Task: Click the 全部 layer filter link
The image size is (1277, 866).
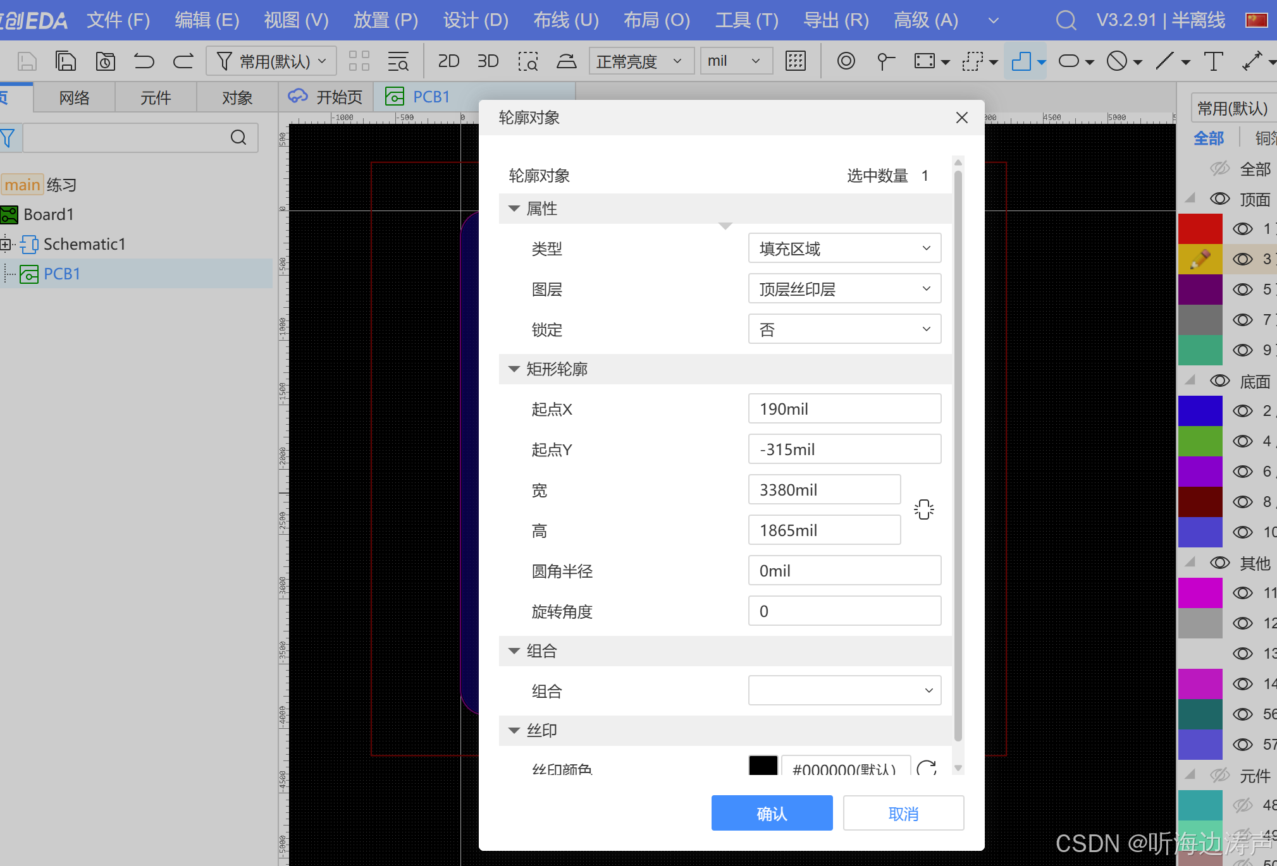Action: tap(1209, 138)
